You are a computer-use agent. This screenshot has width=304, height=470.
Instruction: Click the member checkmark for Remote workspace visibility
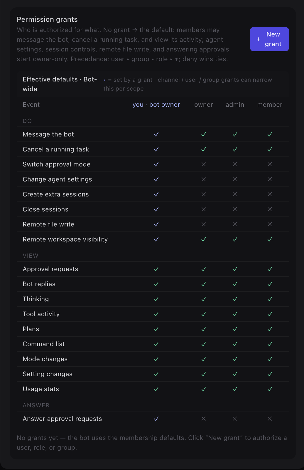click(270, 239)
